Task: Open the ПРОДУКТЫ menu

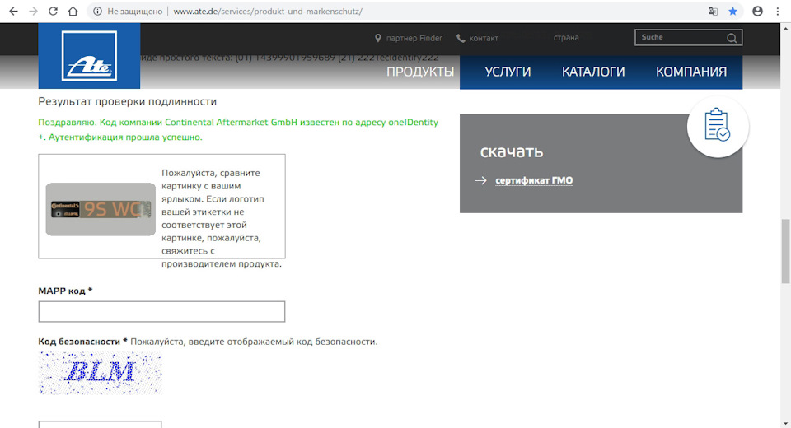Action: [420, 72]
